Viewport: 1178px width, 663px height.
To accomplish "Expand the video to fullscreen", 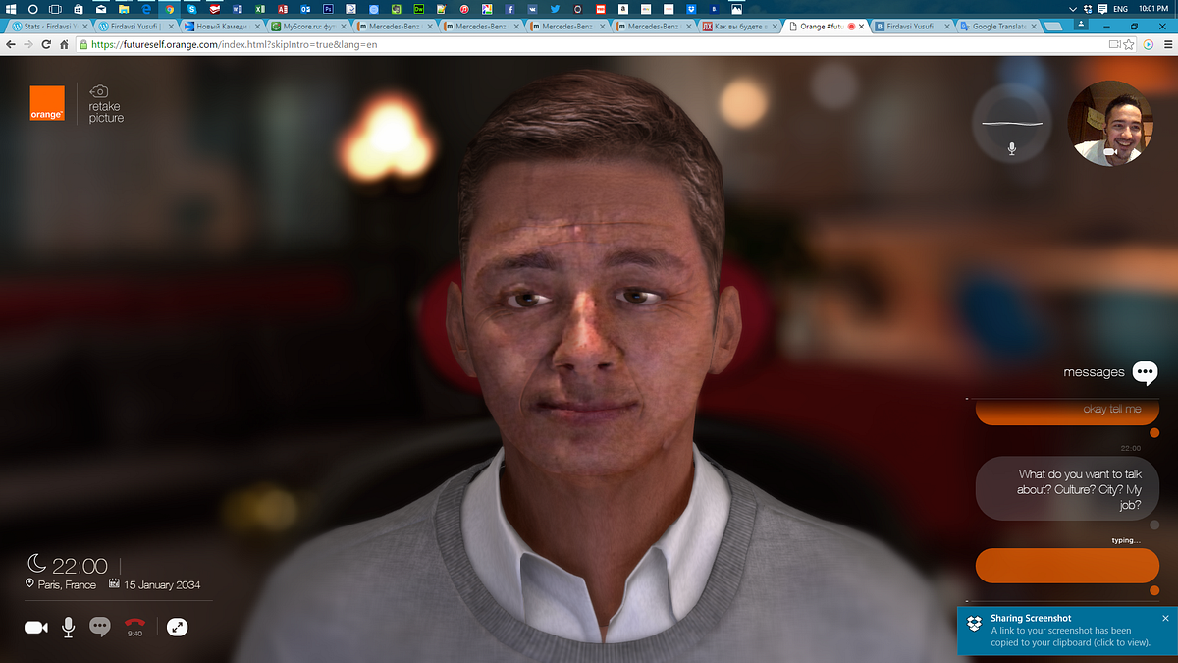I will coord(177,626).
